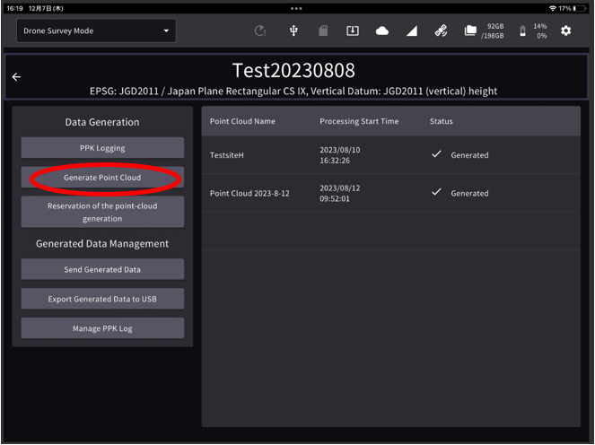The image size is (595, 445).
Task: Click the iPad Wi-Fi status icon
Action: coord(552,8)
